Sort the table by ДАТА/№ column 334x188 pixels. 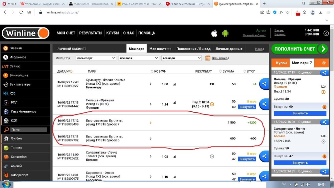[x=65, y=71]
